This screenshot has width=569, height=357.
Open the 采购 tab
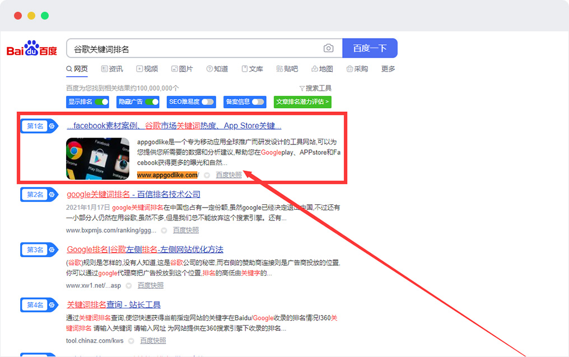coord(357,69)
